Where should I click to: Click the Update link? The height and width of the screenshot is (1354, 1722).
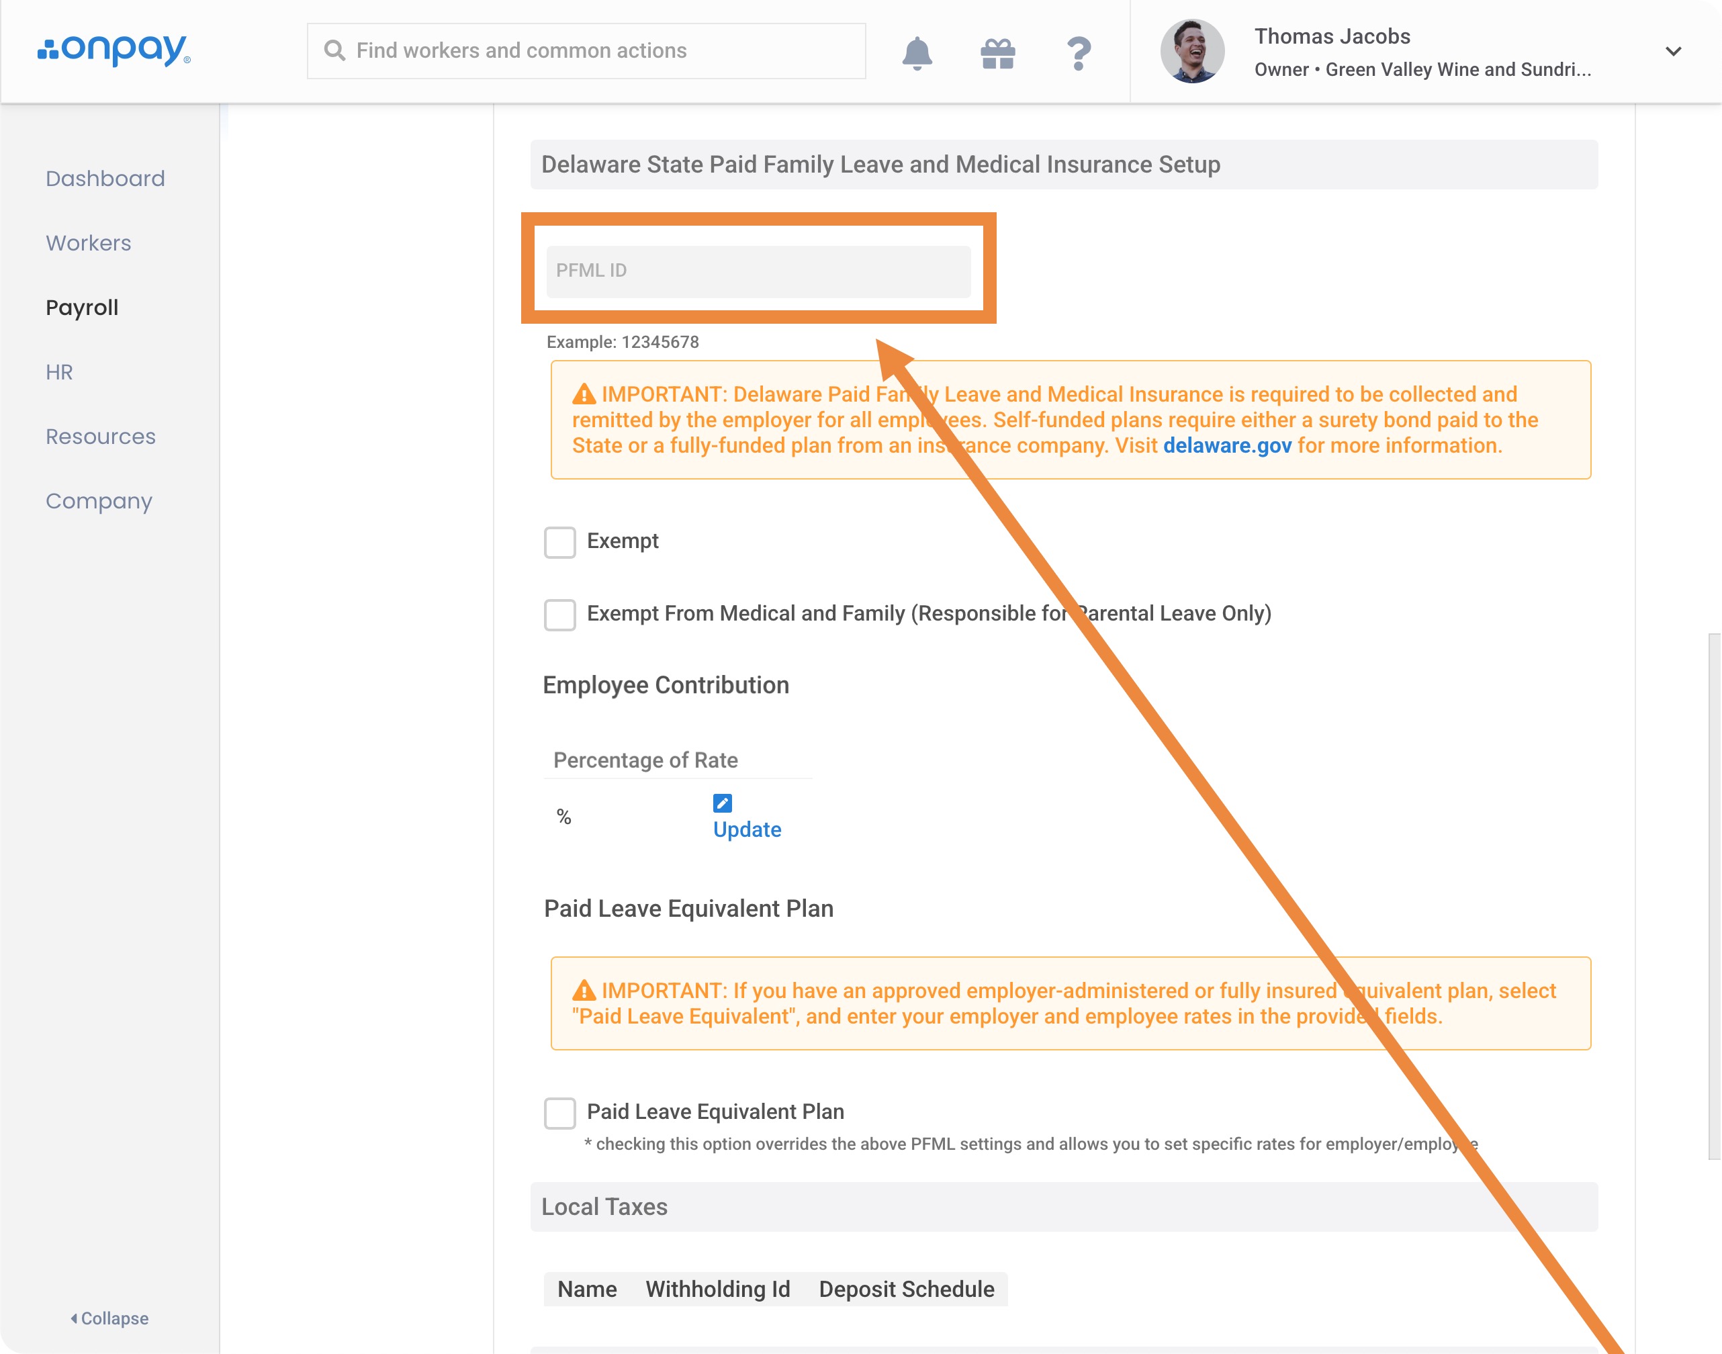point(747,829)
